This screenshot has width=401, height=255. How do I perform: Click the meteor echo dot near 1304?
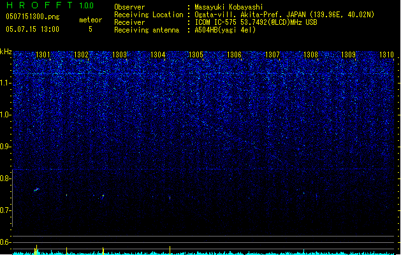(x=170, y=198)
